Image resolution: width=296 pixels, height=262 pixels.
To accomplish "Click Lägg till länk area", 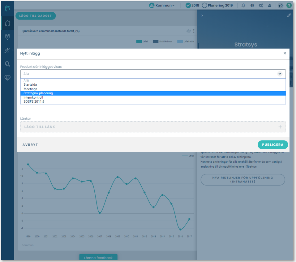I will coord(153,127).
